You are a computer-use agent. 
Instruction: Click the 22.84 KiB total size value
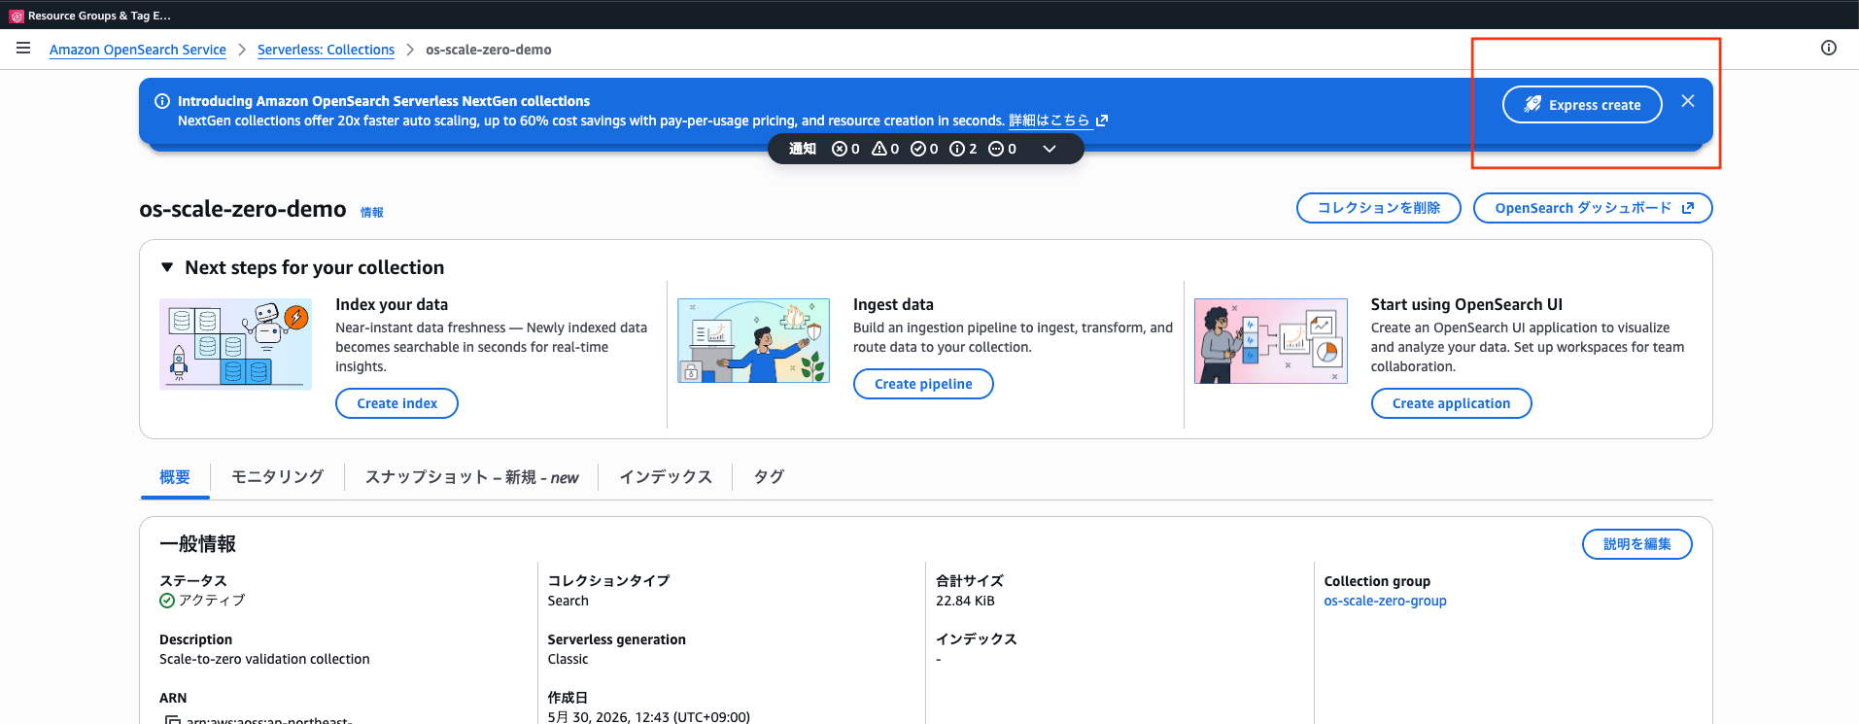(965, 601)
